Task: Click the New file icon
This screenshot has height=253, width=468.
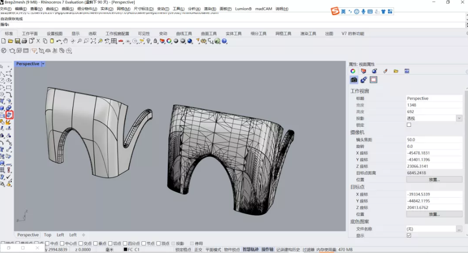Action: tap(3, 41)
